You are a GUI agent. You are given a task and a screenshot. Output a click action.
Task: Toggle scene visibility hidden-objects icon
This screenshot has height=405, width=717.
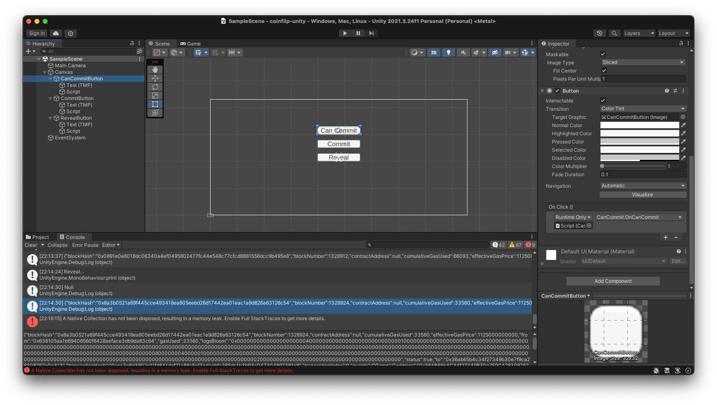point(495,52)
